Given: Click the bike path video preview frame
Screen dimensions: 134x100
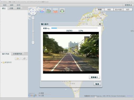Looking at the screenshot, I should coord(71,53).
